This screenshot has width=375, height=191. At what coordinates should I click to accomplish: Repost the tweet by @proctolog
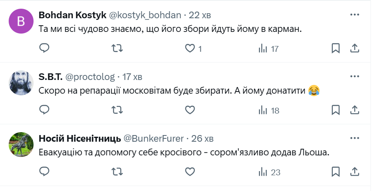coord(117,110)
